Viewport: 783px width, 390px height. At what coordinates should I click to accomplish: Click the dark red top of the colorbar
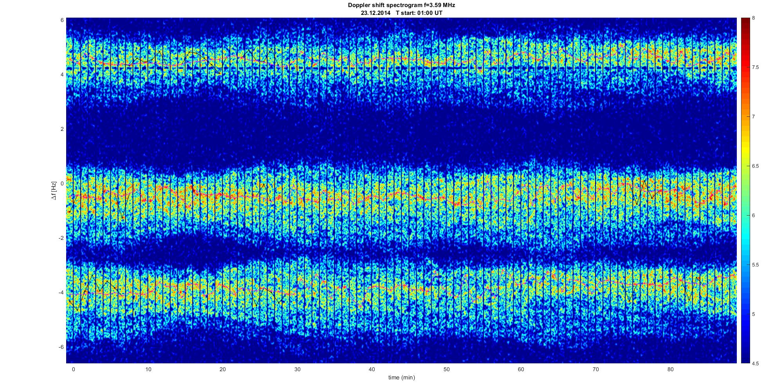(745, 24)
